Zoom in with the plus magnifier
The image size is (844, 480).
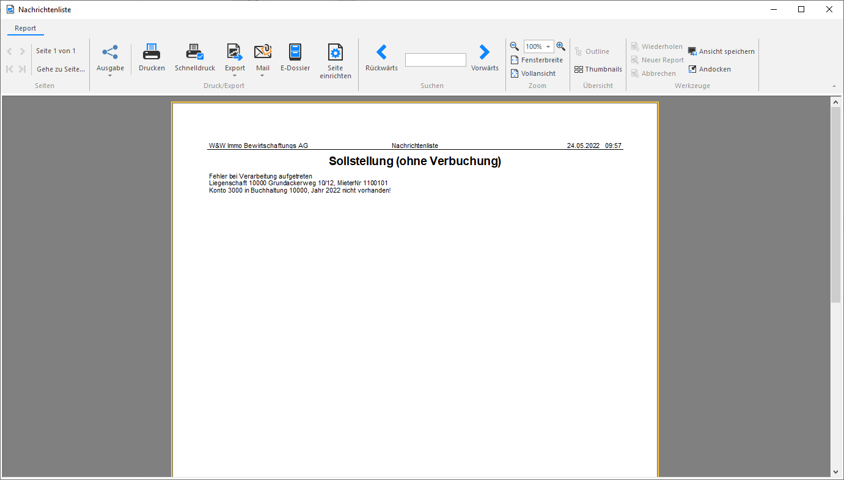561,46
